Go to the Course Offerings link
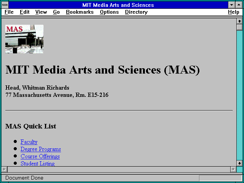 (40, 156)
